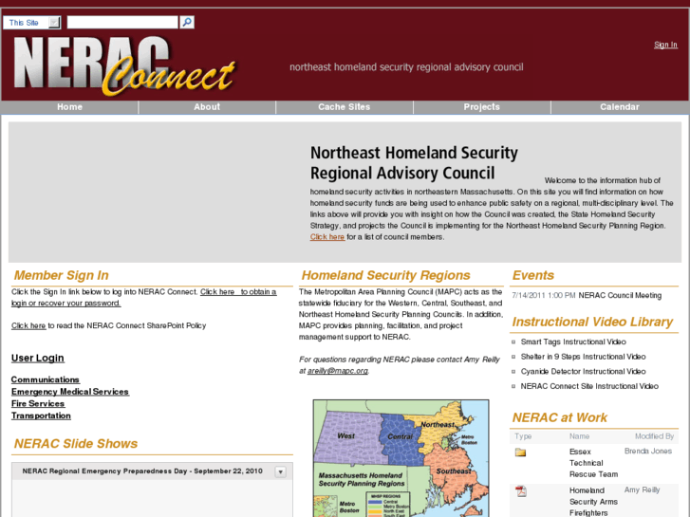Image resolution: width=690 pixels, height=517 pixels.
Task: Open the User Login link
Action: coord(38,359)
